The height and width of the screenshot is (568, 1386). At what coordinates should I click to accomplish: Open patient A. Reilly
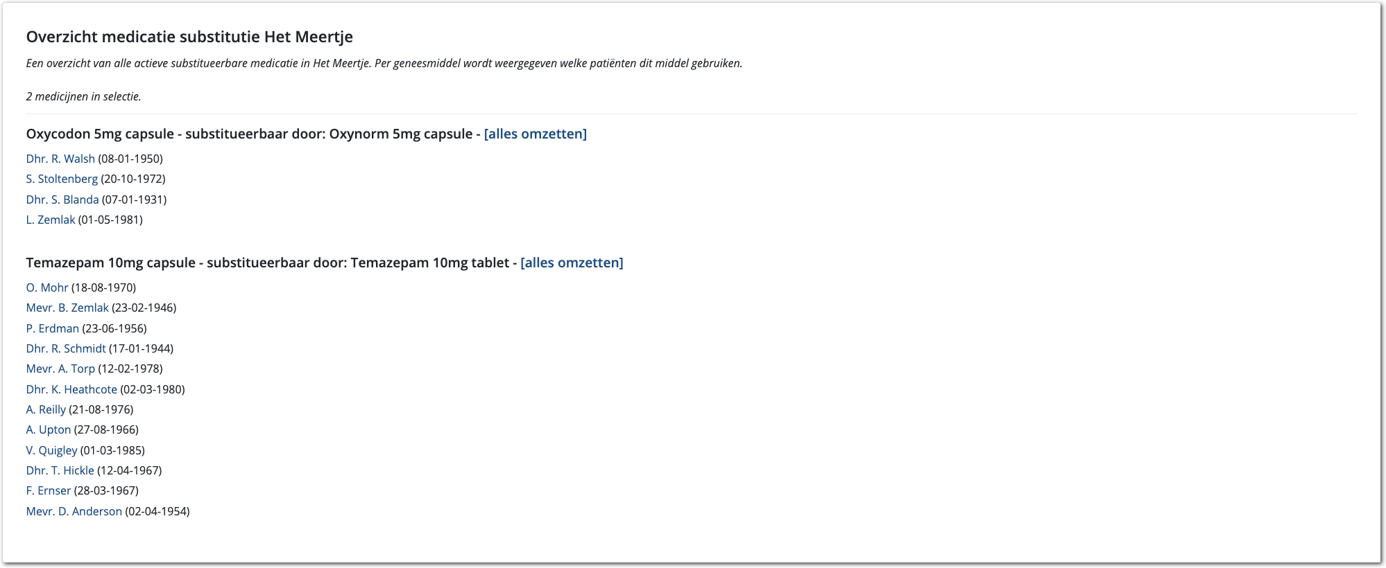pyautogui.click(x=46, y=409)
